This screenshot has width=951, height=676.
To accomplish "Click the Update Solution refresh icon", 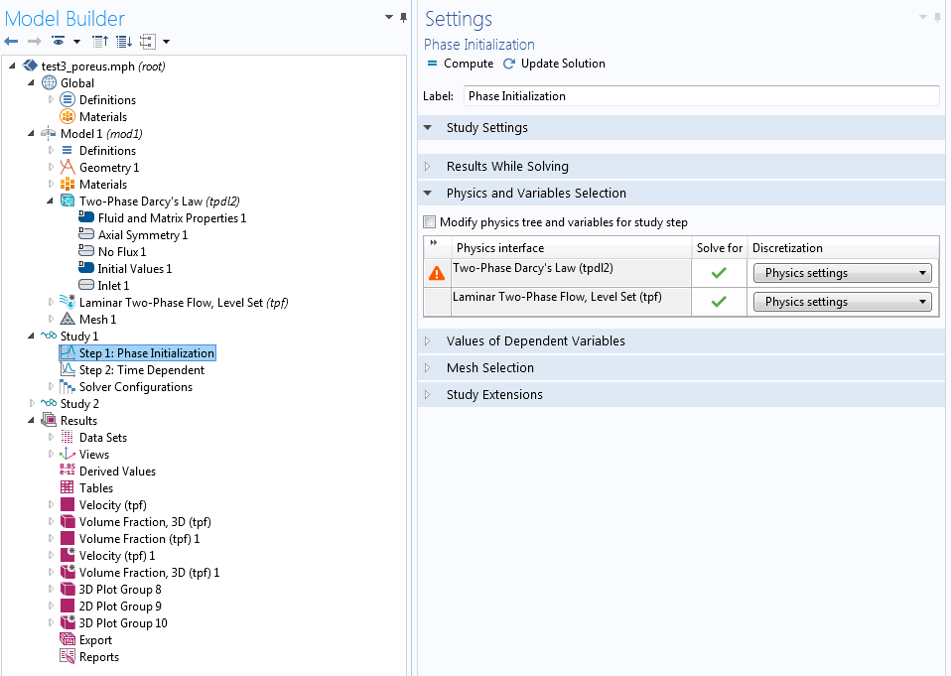I will [x=509, y=64].
